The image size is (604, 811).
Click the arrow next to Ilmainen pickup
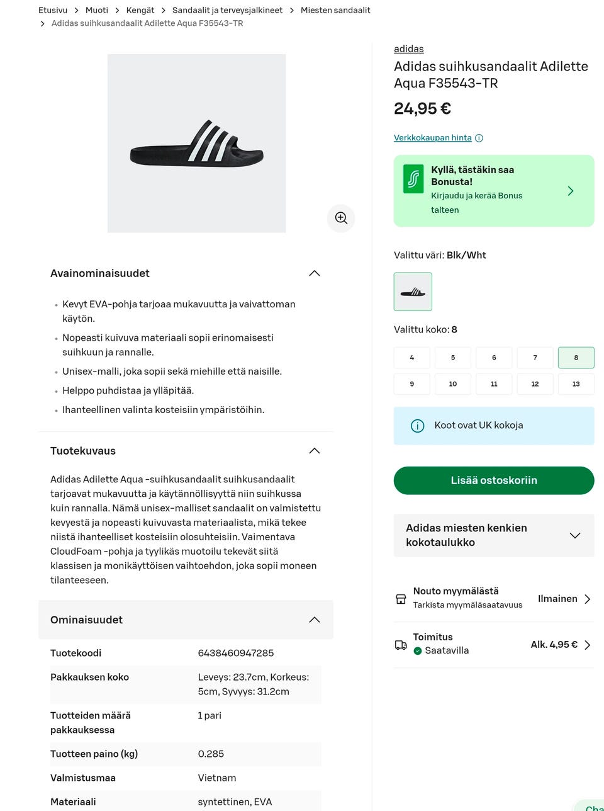(x=587, y=599)
